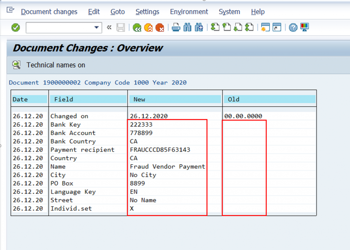Click the Fraud Vendor Payment name value
The height and width of the screenshot is (250, 350).
[x=167, y=167]
